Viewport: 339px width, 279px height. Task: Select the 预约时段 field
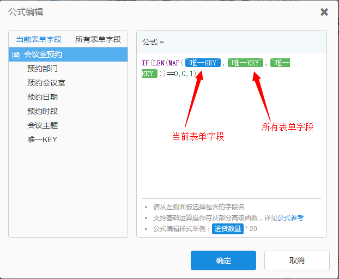[42, 111]
